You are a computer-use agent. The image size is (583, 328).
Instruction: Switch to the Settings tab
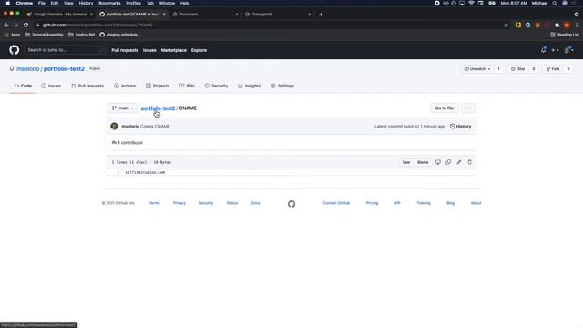282,86
